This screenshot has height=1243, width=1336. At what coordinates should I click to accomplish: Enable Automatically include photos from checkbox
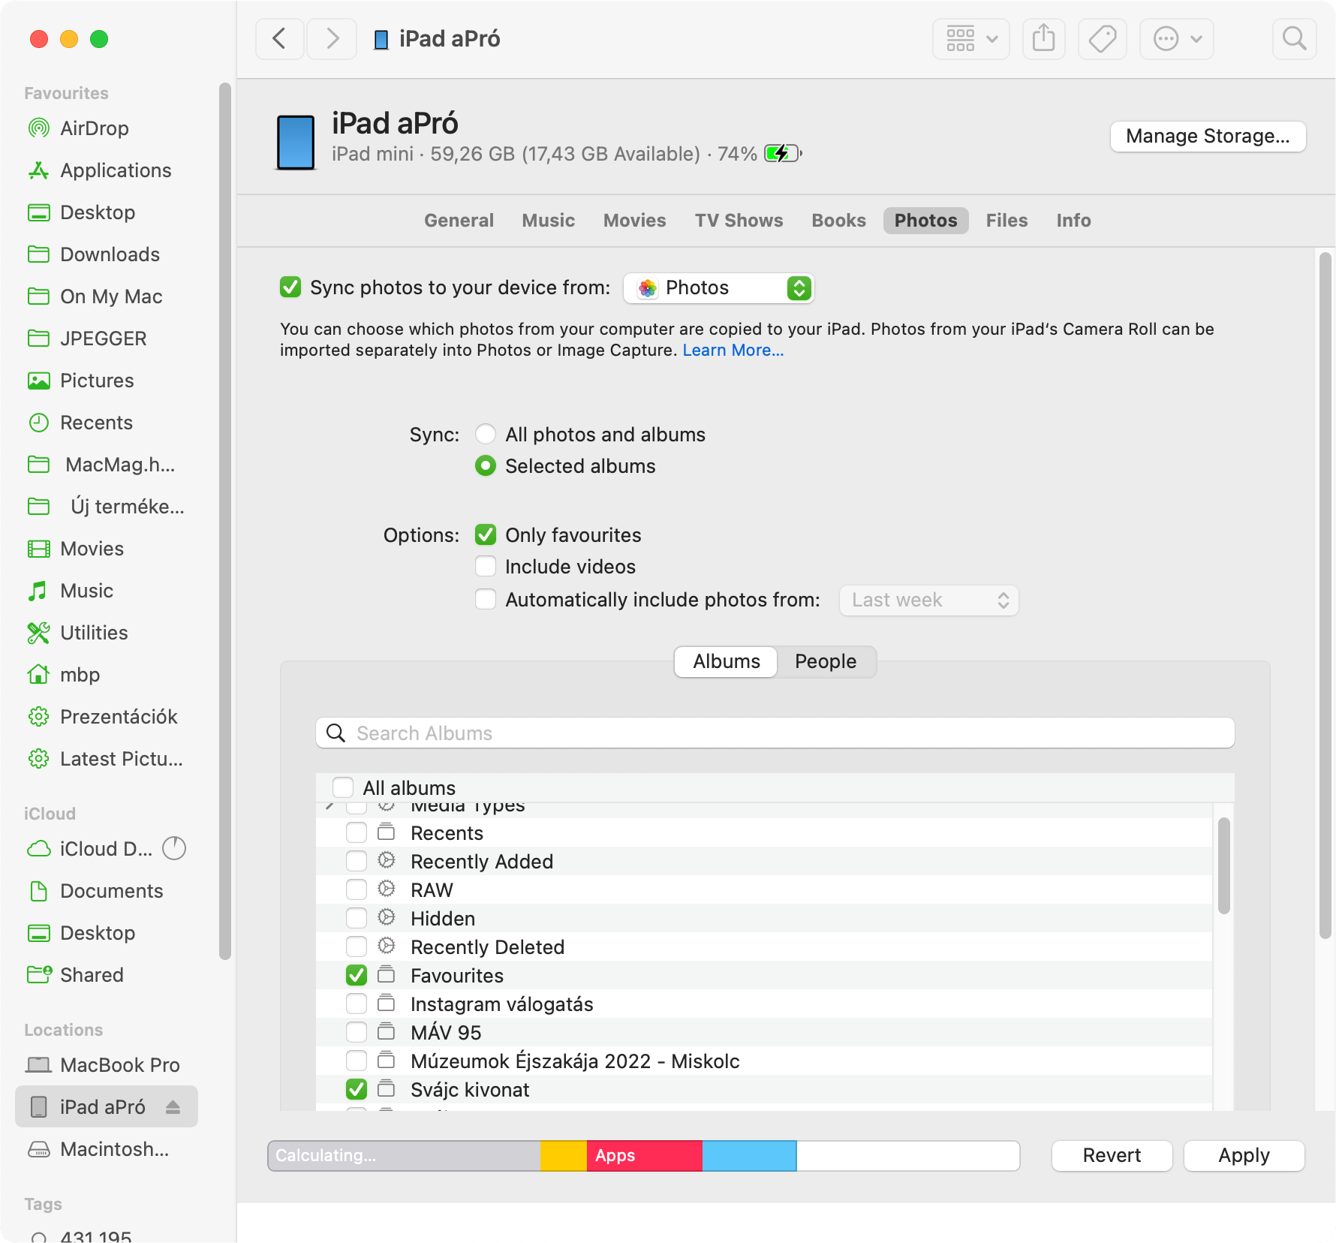pyautogui.click(x=486, y=600)
